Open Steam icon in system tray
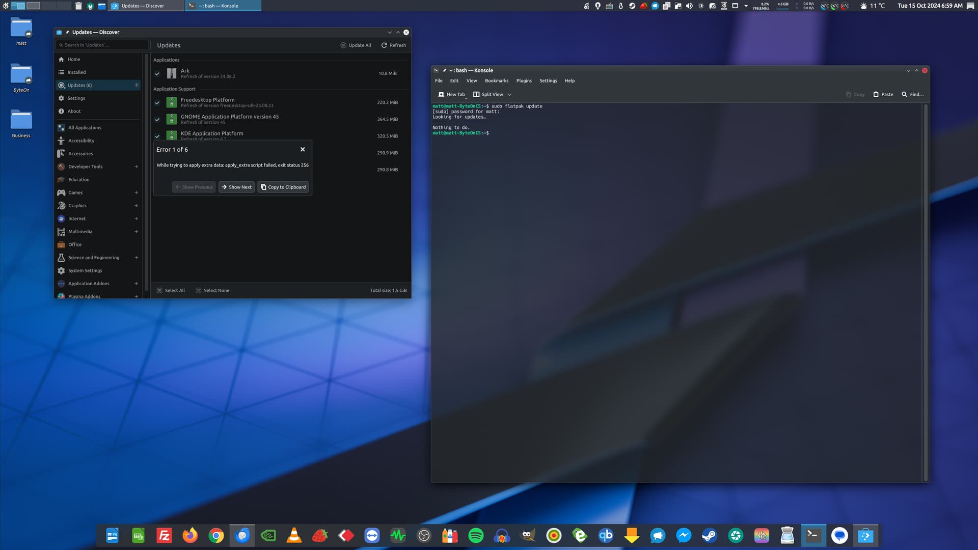The height and width of the screenshot is (550, 978). [x=632, y=6]
